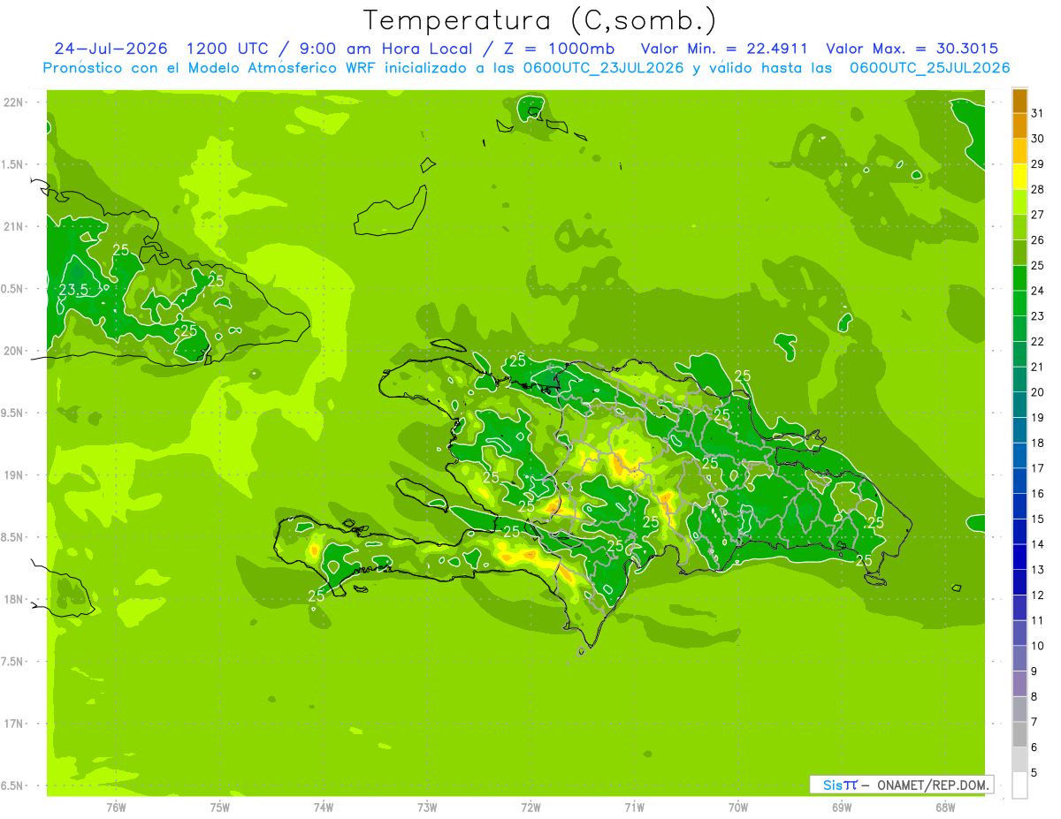Click the legend value '5'
The image size is (1061, 819).
(1034, 772)
